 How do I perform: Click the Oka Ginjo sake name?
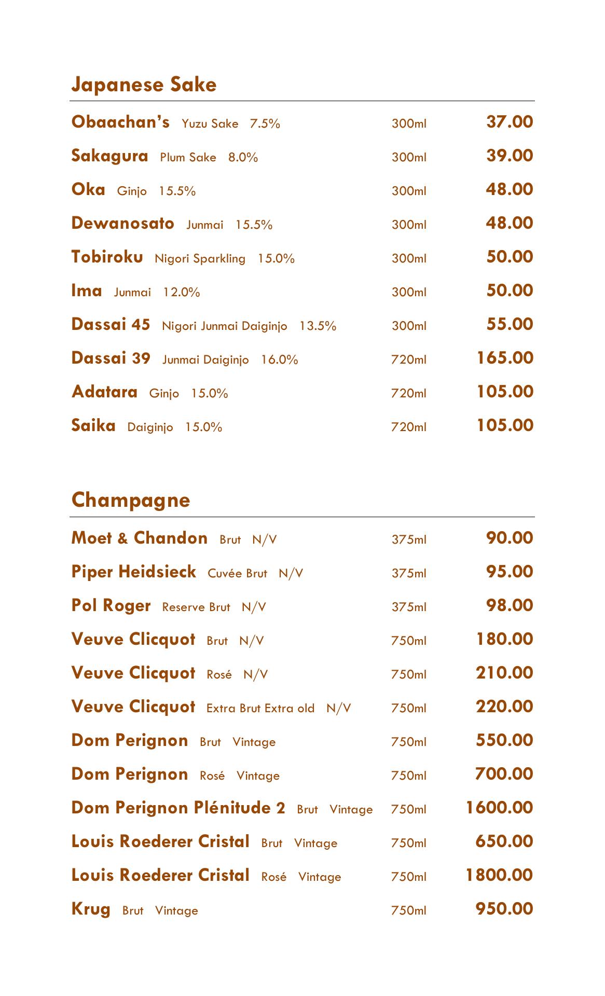(x=88, y=189)
